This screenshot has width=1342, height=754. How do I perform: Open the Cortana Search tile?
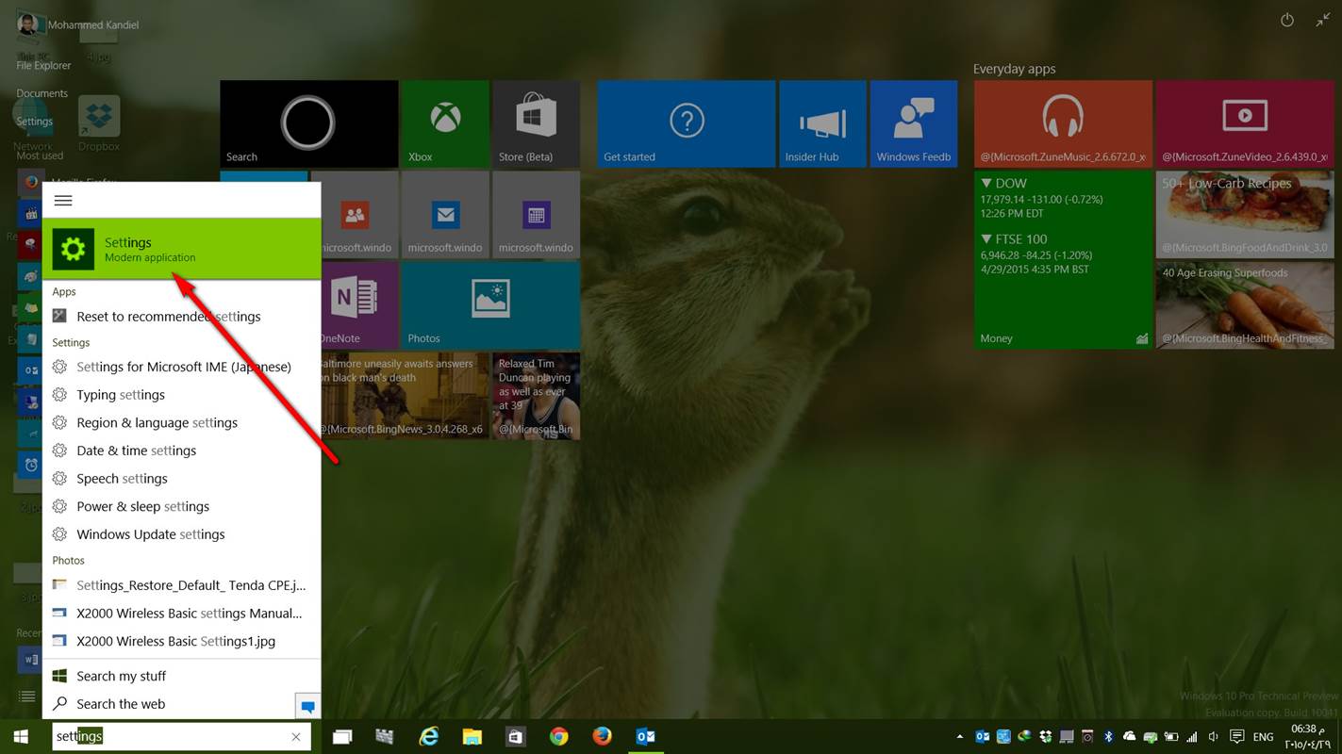click(309, 123)
